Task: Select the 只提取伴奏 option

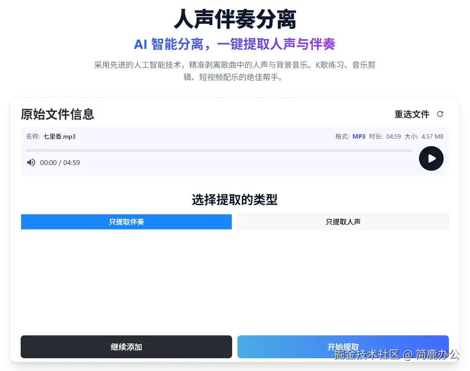Action: click(126, 222)
